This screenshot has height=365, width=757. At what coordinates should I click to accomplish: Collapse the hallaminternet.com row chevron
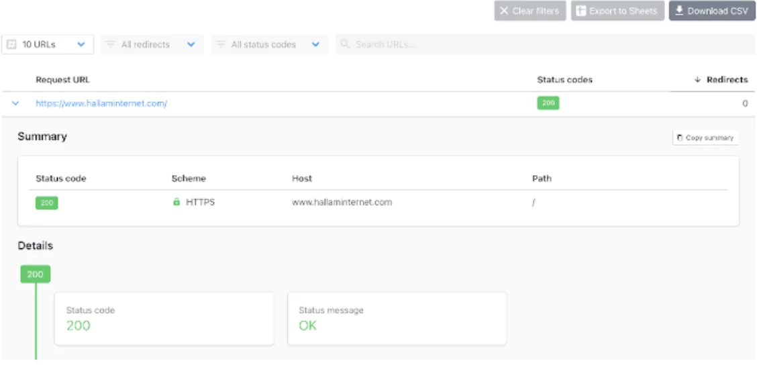[15, 104]
